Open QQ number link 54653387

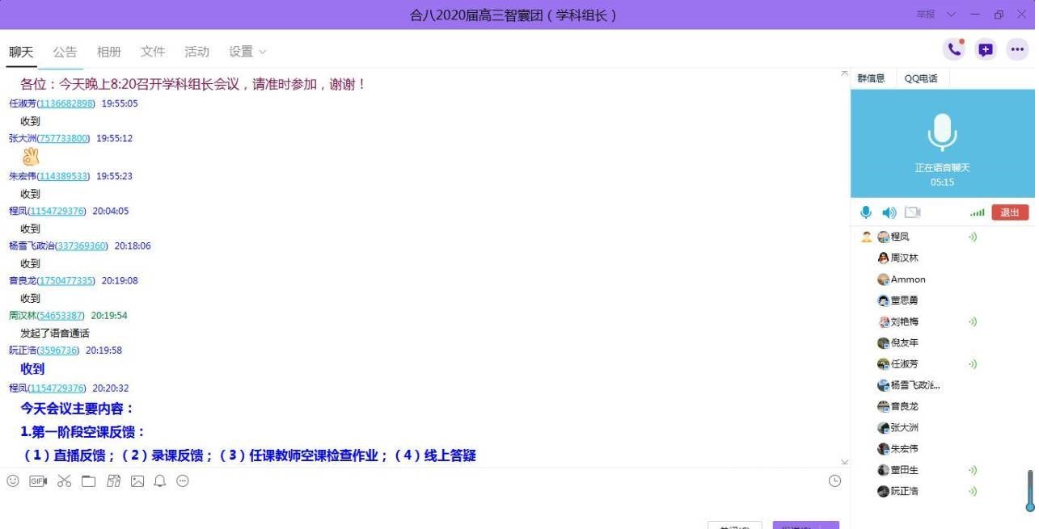pyautogui.click(x=61, y=315)
